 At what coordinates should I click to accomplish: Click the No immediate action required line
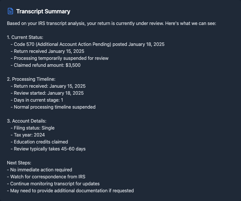(39, 170)
